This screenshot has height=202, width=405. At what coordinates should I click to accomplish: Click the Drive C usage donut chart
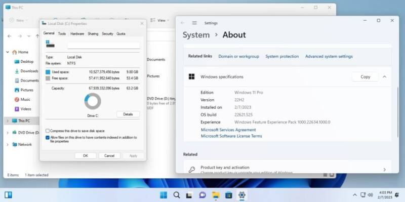coord(93,101)
